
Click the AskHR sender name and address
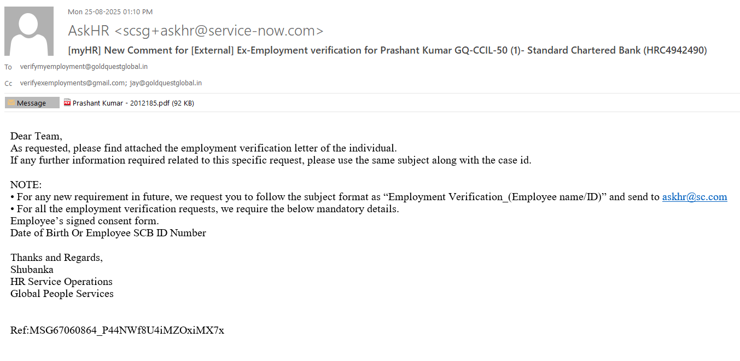195,31
